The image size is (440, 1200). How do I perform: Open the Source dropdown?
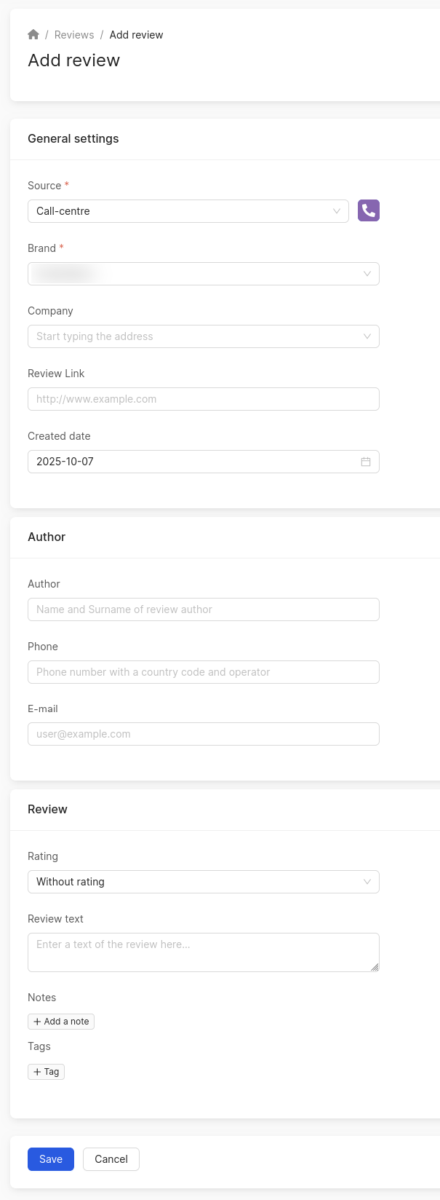188,211
